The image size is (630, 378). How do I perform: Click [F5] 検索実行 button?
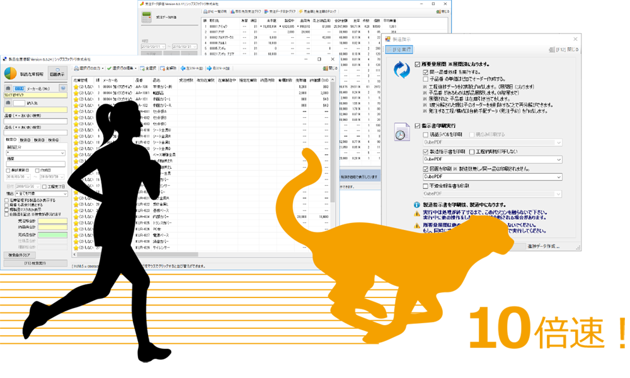pos(35,263)
